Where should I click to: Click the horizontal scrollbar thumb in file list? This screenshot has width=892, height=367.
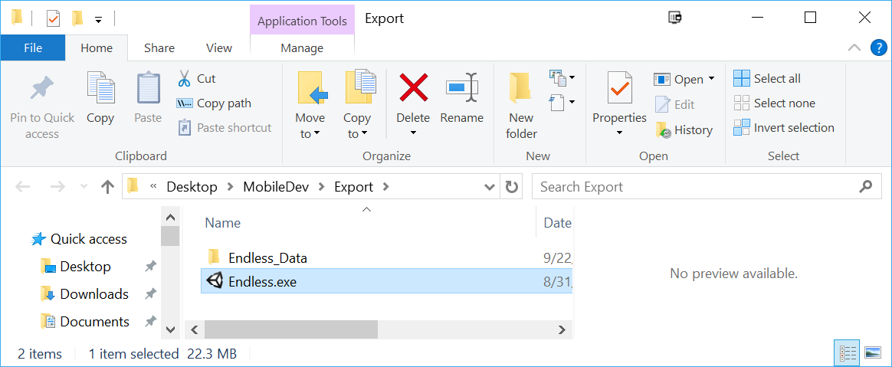coord(290,329)
